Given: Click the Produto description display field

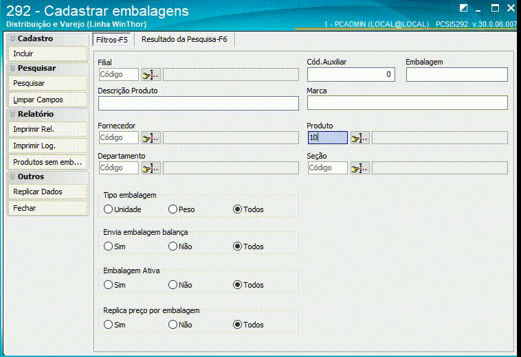Looking at the screenshot, I should pyautogui.click(x=440, y=138).
